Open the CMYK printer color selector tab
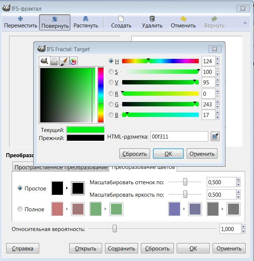Screen dimensions: 254x261 tap(54, 61)
